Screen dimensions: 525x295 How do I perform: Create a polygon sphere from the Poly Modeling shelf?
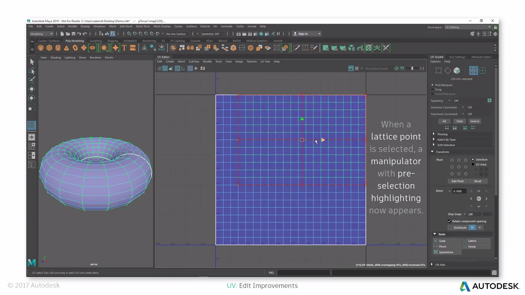[41, 48]
